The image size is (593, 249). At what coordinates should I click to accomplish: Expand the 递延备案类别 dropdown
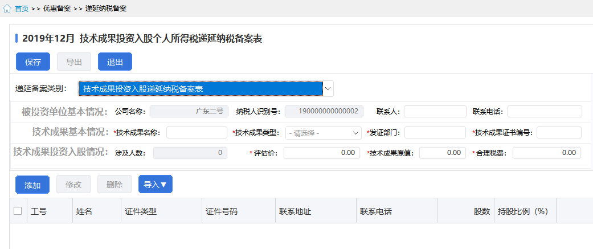point(205,89)
